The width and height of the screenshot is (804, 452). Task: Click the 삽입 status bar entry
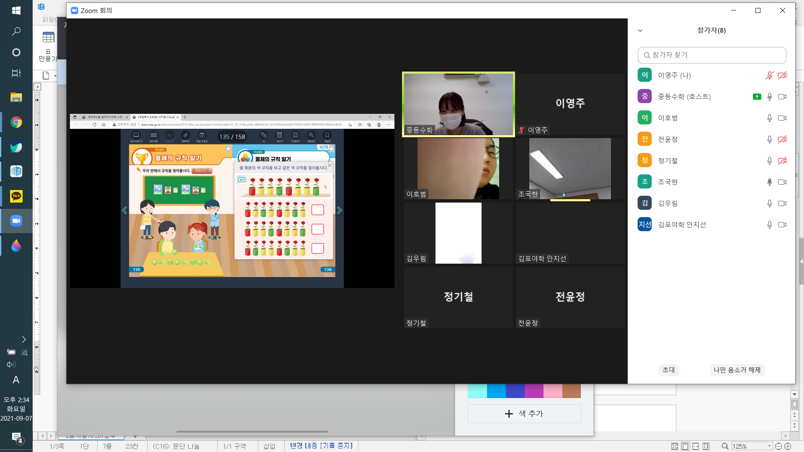269,446
